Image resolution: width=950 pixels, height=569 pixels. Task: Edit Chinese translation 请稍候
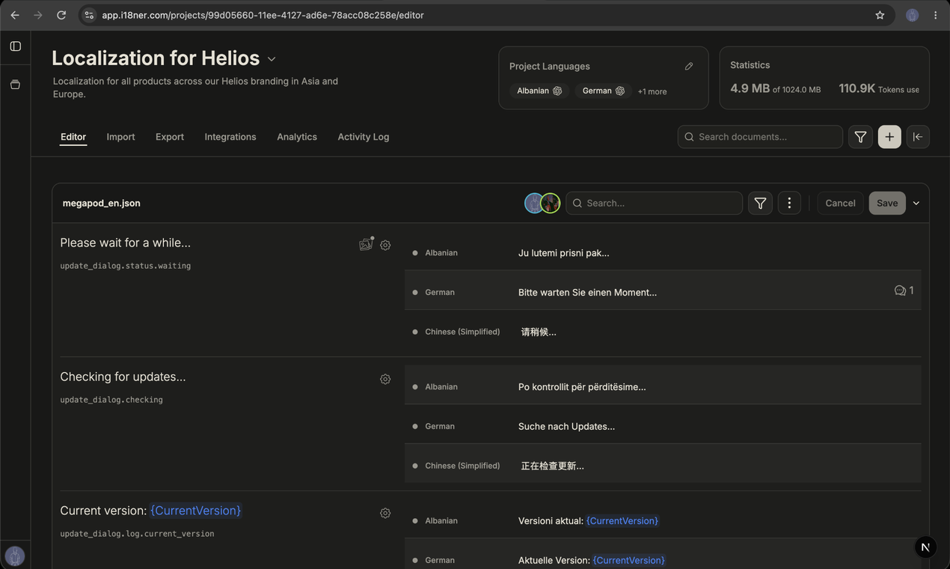539,332
